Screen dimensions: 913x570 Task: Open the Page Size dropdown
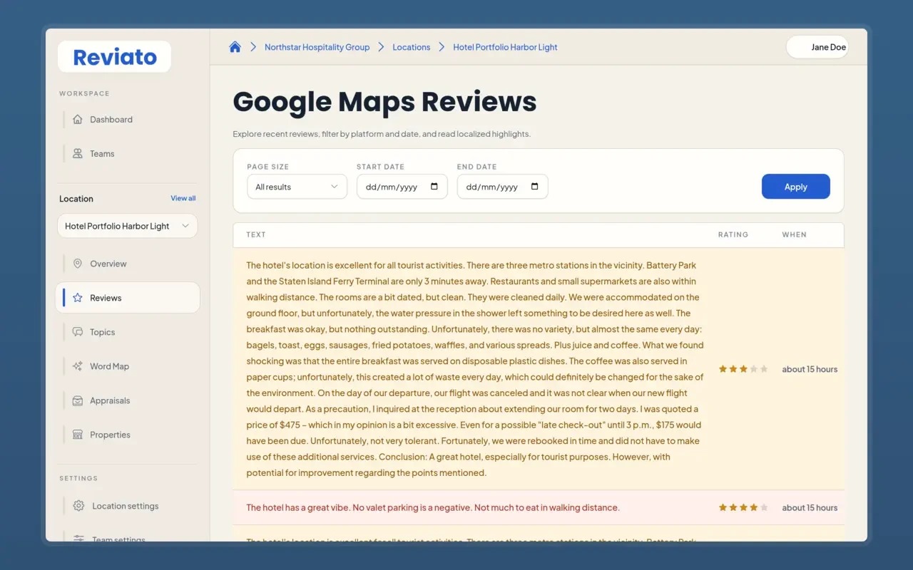pyautogui.click(x=297, y=187)
